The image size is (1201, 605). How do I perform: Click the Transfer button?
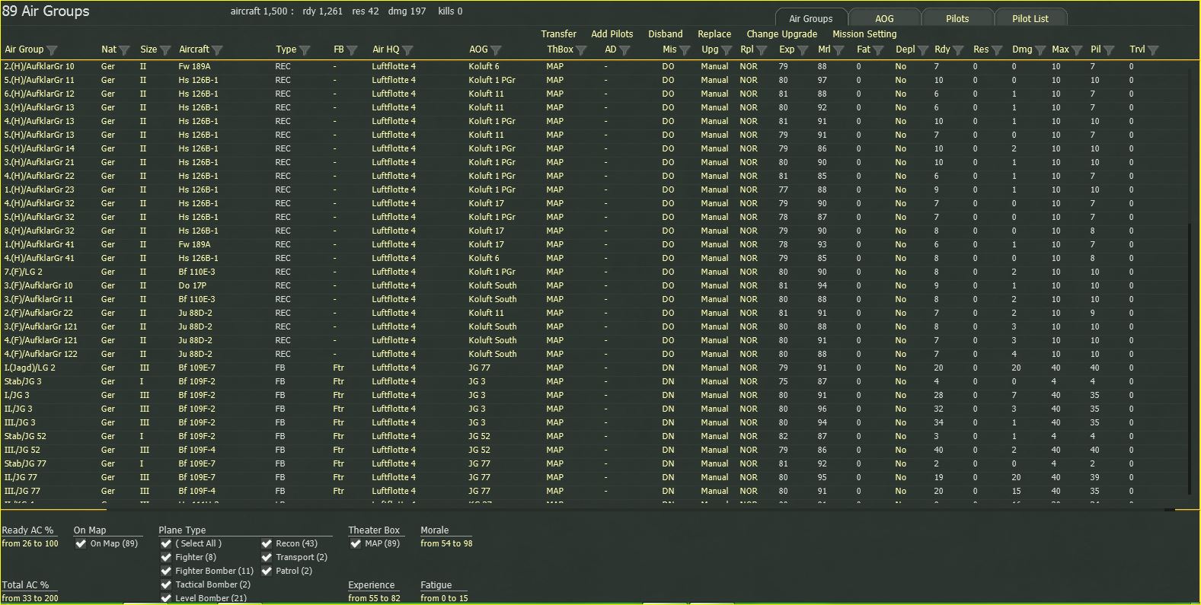559,34
